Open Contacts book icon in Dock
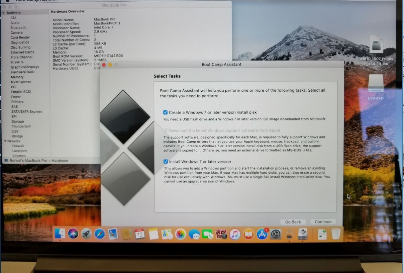Screen dimensions: 404x273 [127, 234]
